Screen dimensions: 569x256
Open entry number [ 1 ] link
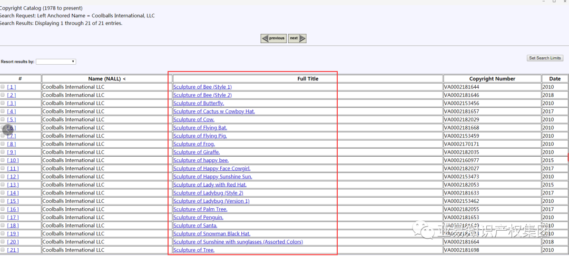pos(12,87)
